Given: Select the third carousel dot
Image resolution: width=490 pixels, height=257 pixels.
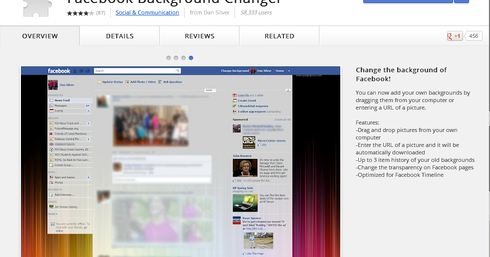Looking at the screenshot, I should pyautogui.click(x=184, y=58).
